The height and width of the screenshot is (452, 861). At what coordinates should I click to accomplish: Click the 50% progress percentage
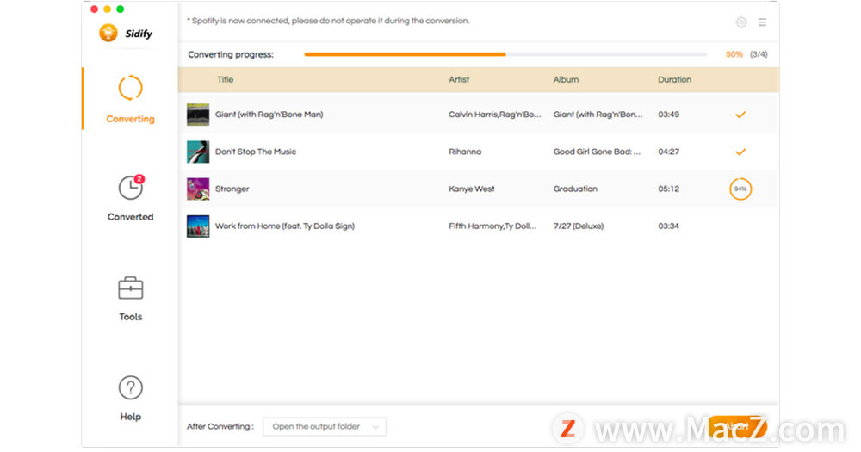click(734, 54)
